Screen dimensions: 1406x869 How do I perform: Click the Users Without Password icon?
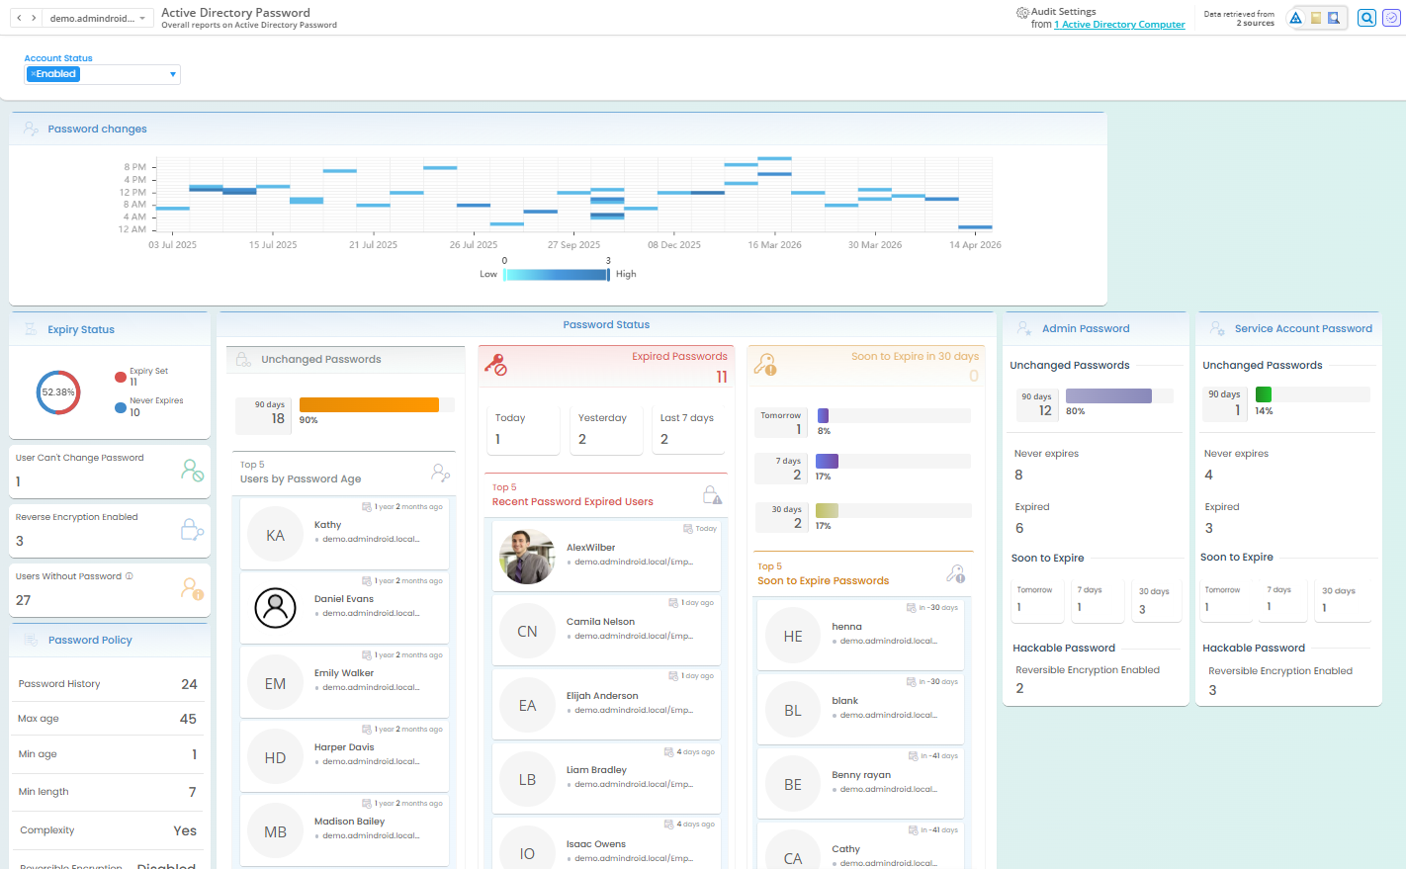point(192,589)
